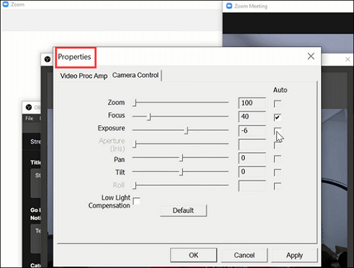Check the Auto box for Tilt
Image resolution: width=354 pixels, height=268 pixels.
click(x=278, y=172)
